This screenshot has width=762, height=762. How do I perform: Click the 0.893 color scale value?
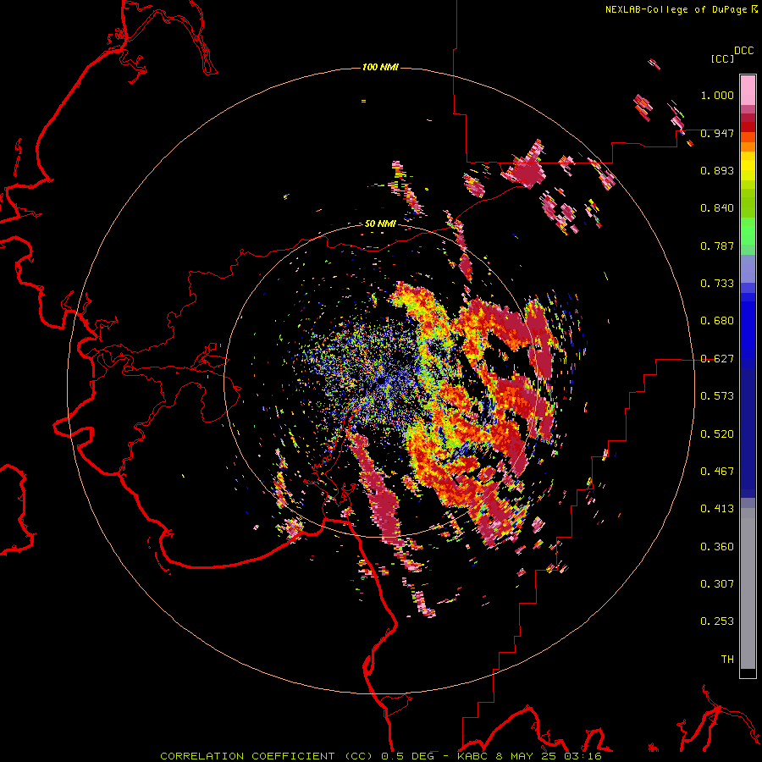click(717, 170)
